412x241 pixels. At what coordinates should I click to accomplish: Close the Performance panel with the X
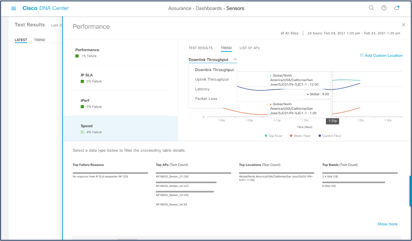point(404,25)
